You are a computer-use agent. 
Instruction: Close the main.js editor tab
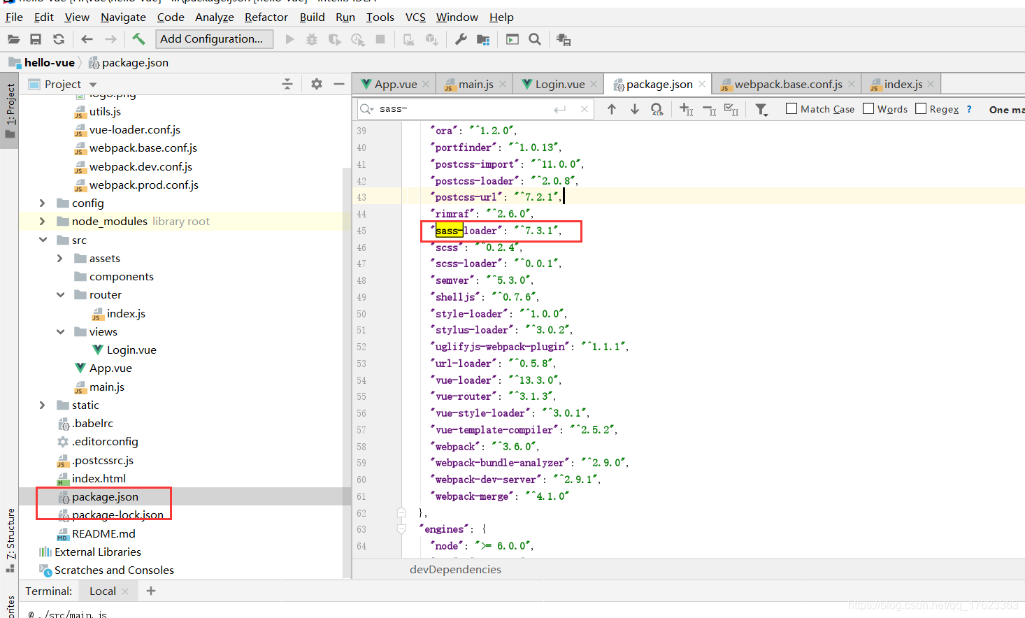click(x=503, y=84)
